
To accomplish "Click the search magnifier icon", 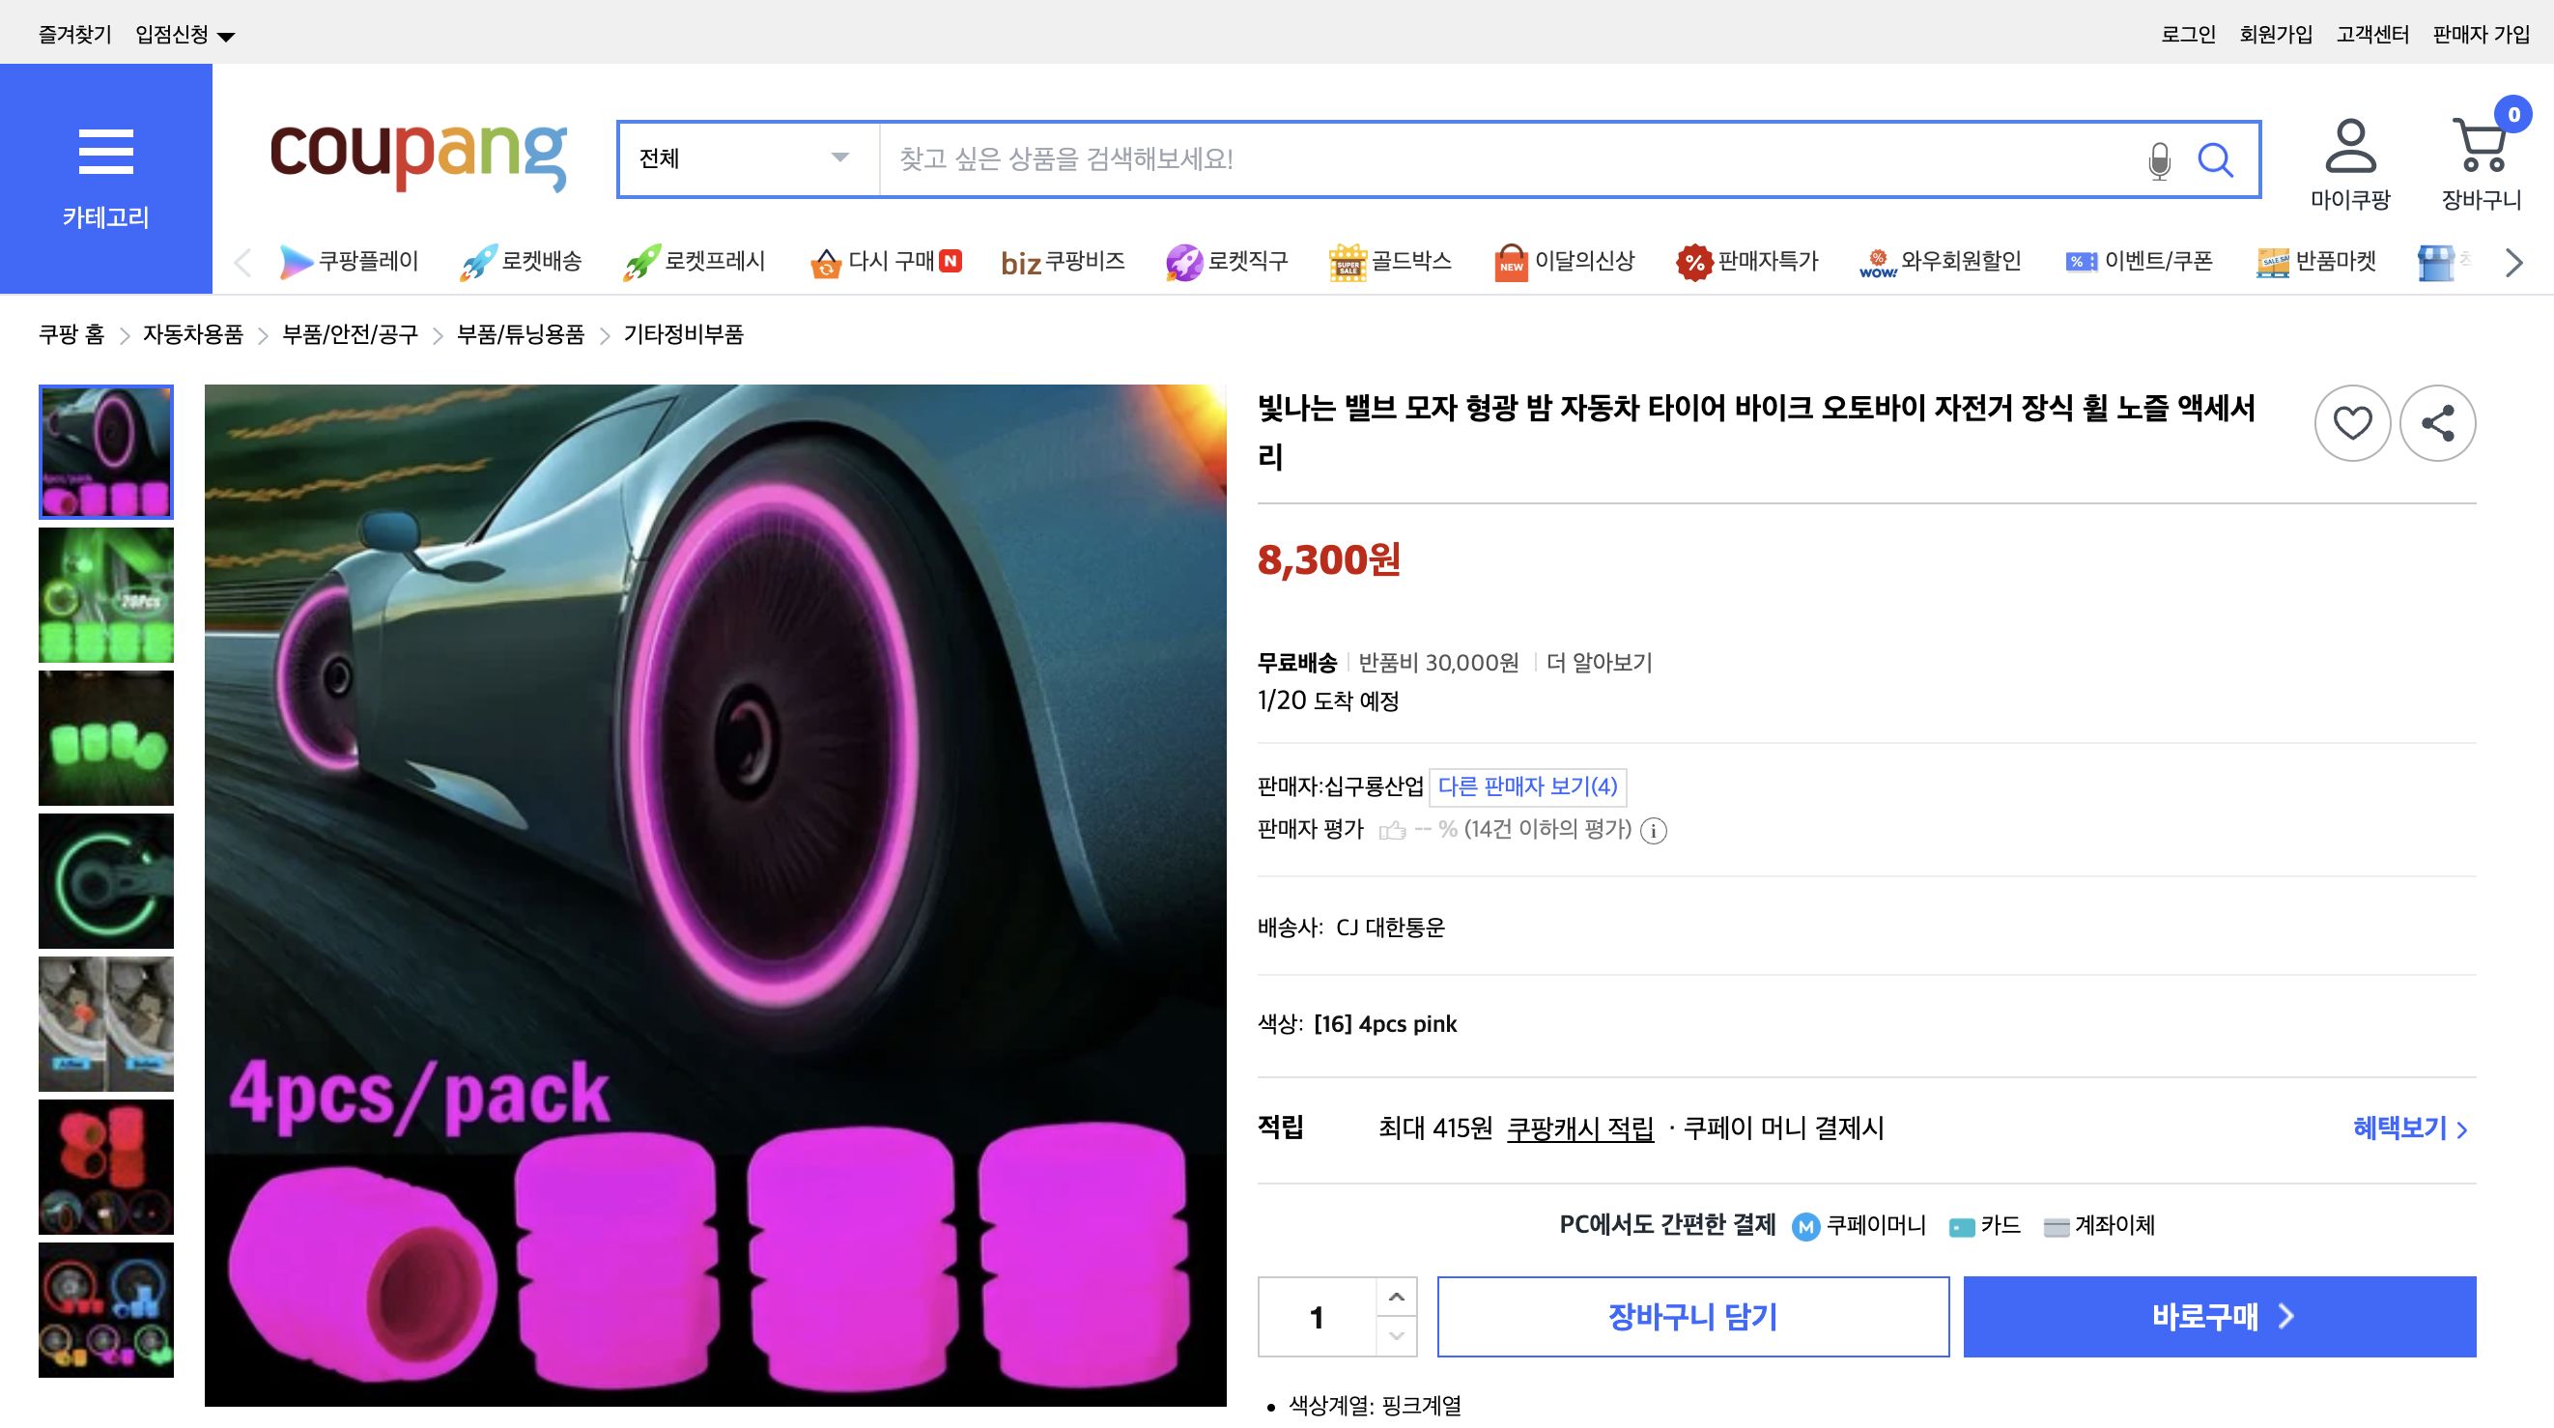I will click(x=2218, y=158).
